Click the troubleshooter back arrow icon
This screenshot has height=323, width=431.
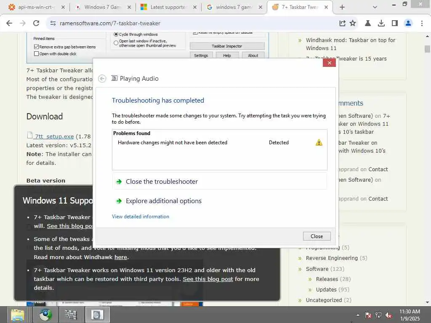(x=102, y=79)
